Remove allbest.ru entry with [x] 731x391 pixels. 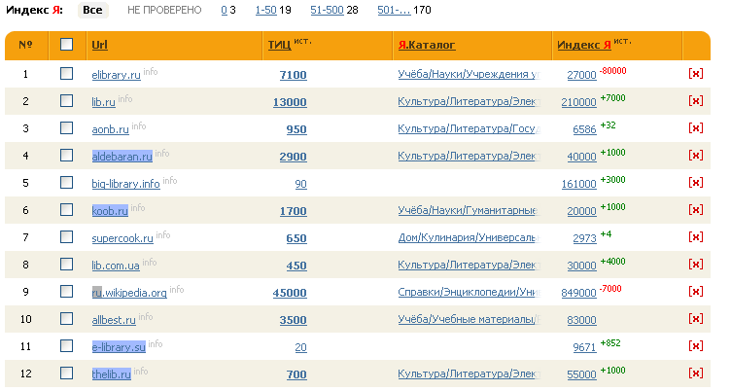click(695, 319)
